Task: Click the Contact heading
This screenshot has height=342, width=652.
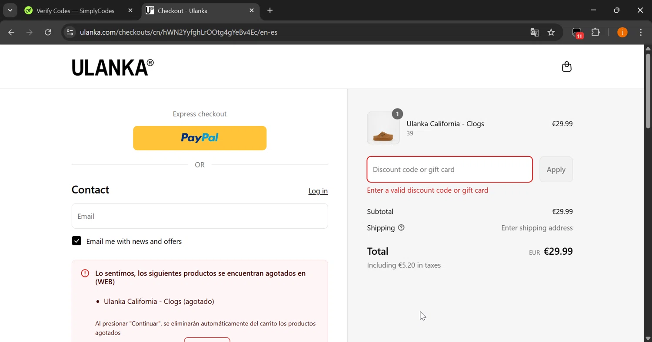Action: click(x=90, y=190)
